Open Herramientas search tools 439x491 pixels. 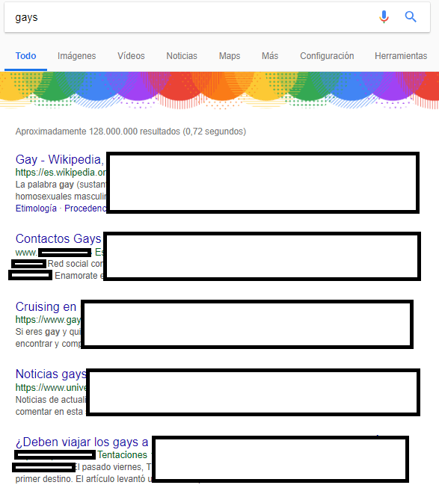[x=401, y=56]
